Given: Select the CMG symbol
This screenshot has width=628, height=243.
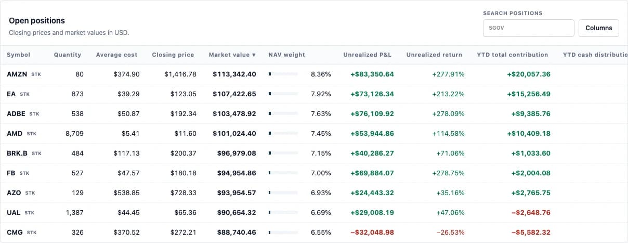Looking at the screenshot, I should tap(15, 233).
